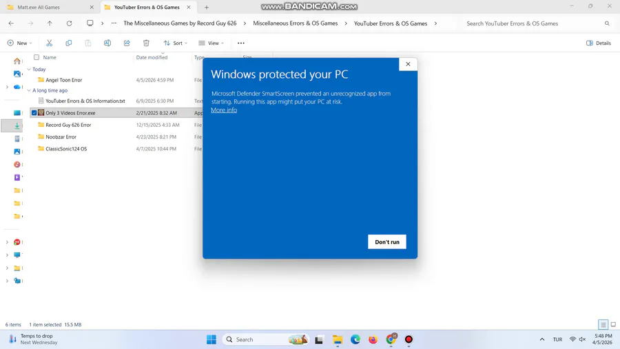Click the Delete trash icon
Image resolution: width=620 pixels, height=349 pixels.
146,43
